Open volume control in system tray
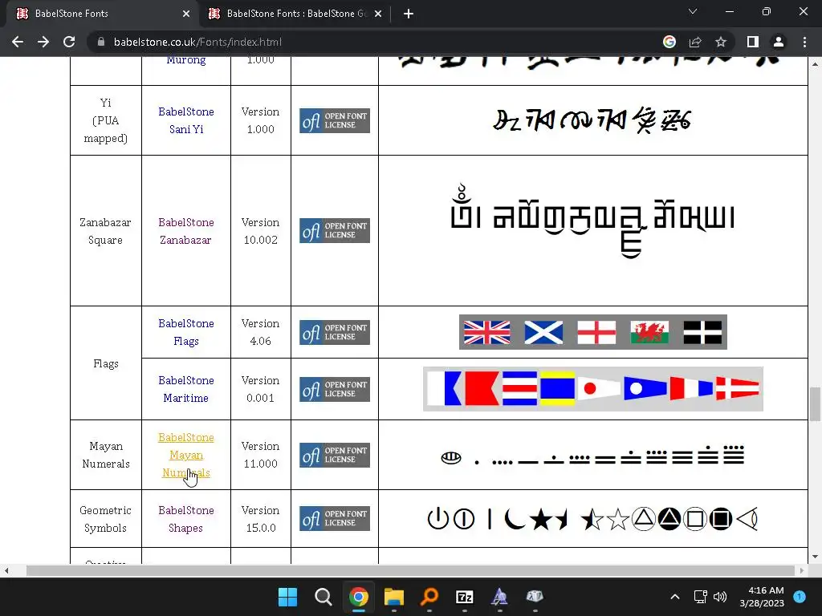The height and width of the screenshot is (616, 822). pyautogui.click(x=720, y=597)
